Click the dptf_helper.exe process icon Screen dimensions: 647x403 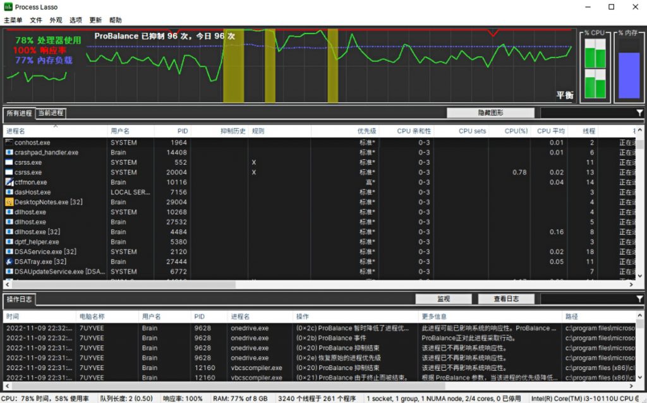9,242
